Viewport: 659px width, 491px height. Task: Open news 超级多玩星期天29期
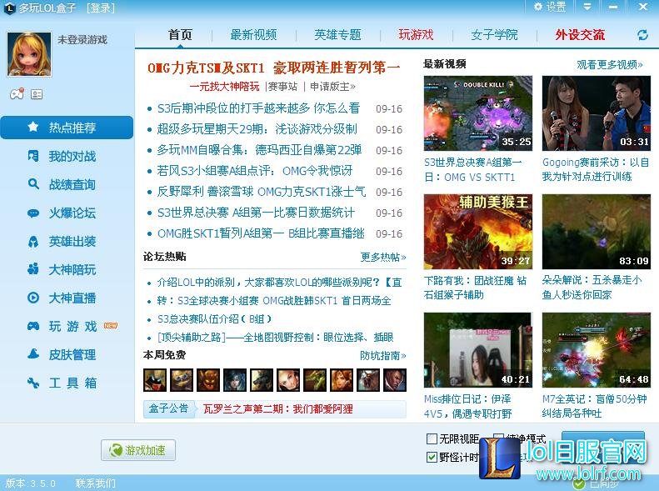pos(257,129)
